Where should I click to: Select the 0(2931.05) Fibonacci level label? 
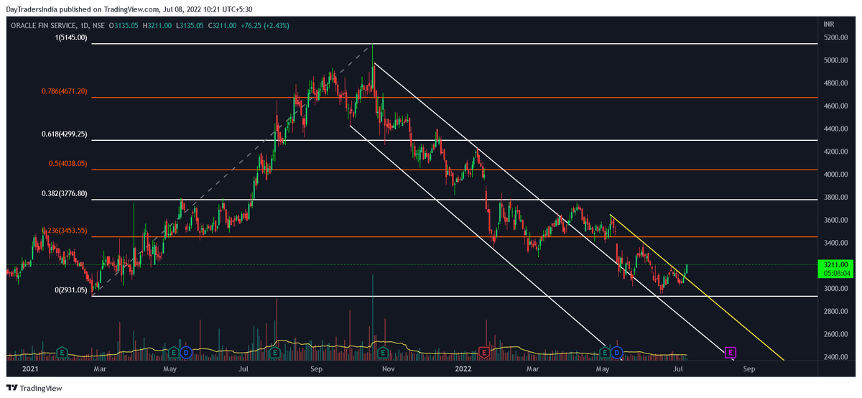pos(72,290)
